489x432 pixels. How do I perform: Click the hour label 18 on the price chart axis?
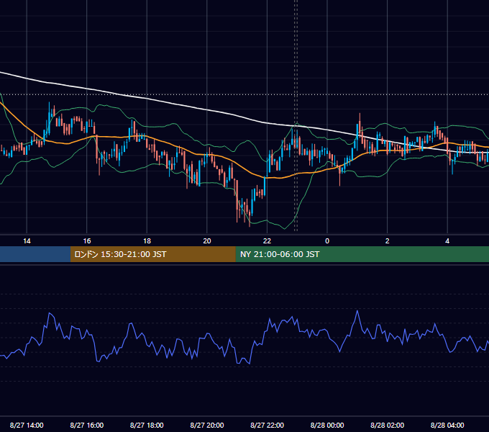(147, 241)
